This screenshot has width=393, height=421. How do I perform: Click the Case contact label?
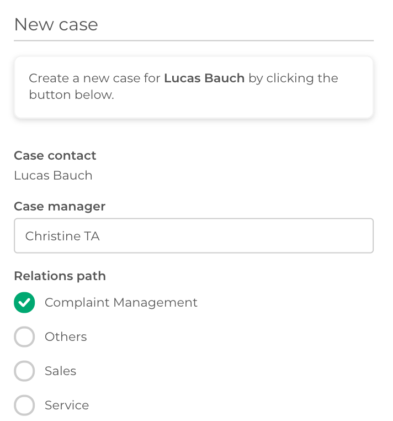click(x=55, y=155)
